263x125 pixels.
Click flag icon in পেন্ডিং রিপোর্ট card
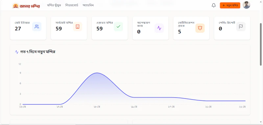pos(241,27)
